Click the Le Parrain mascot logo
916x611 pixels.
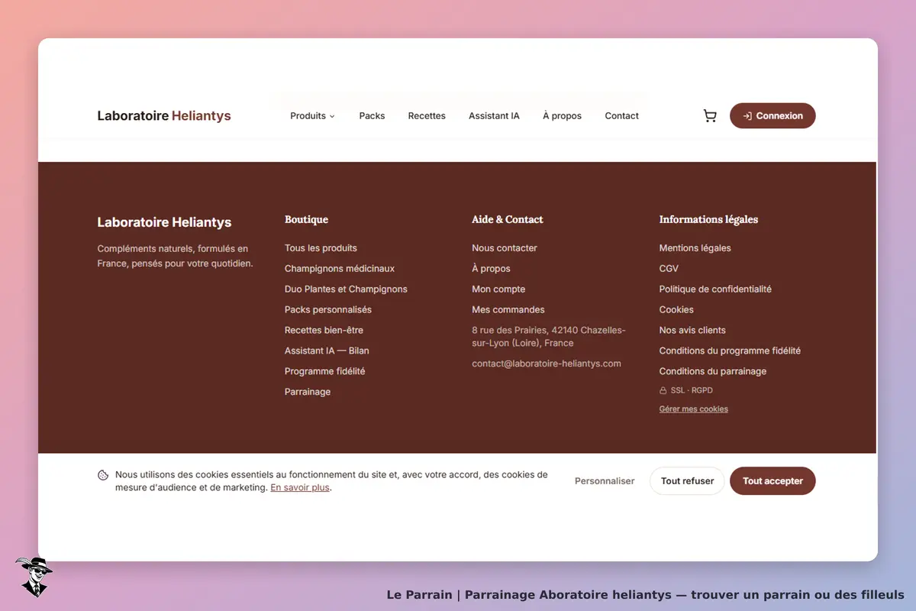(34, 576)
